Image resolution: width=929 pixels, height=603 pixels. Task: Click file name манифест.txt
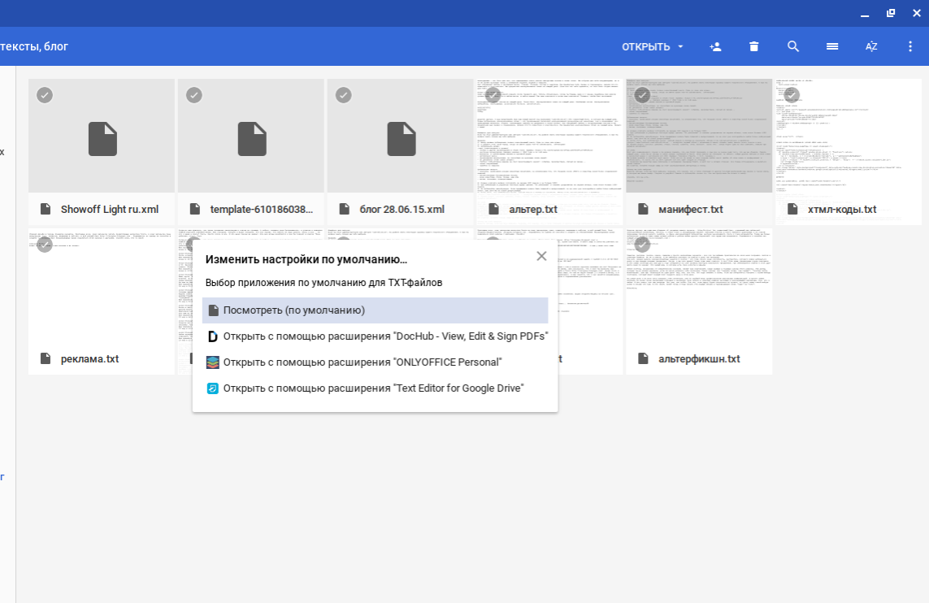(691, 209)
